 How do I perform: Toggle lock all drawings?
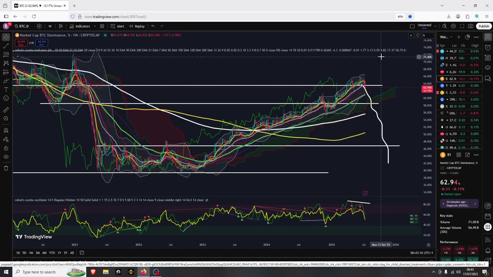click(x=6, y=148)
